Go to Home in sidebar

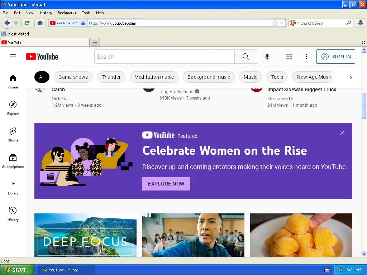(x=13, y=82)
